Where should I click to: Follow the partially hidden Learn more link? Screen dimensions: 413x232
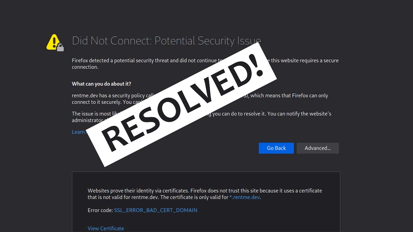78,132
